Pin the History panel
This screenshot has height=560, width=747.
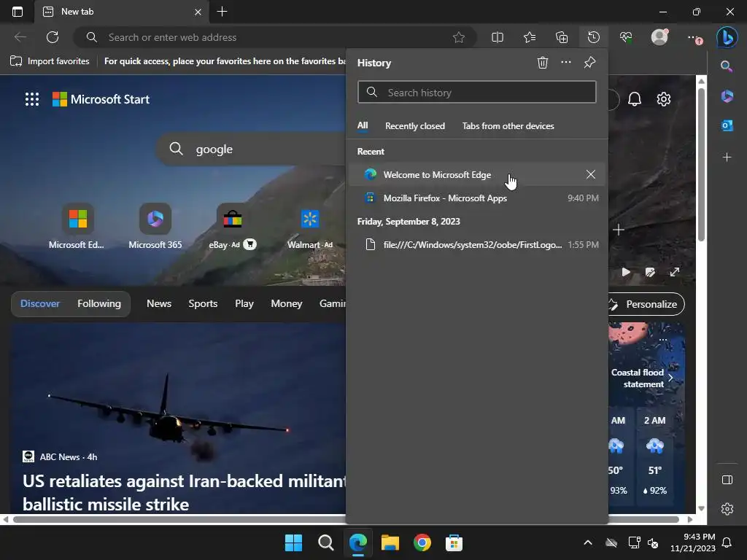589,63
